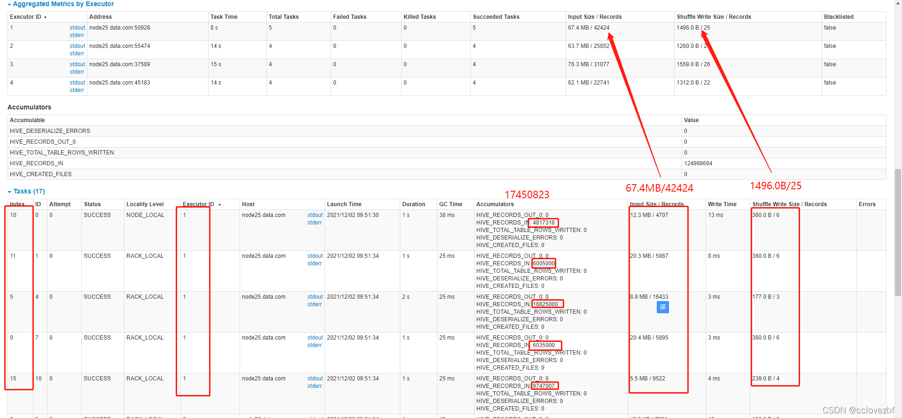Open stdout link for task index 15
The height and width of the screenshot is (418, 902).
click(x=315, y=379)
